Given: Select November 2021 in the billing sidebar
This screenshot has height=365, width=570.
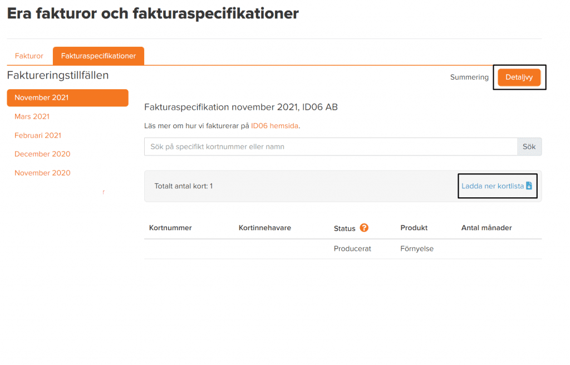Looking at the screenshot, I should pos(41,98).
